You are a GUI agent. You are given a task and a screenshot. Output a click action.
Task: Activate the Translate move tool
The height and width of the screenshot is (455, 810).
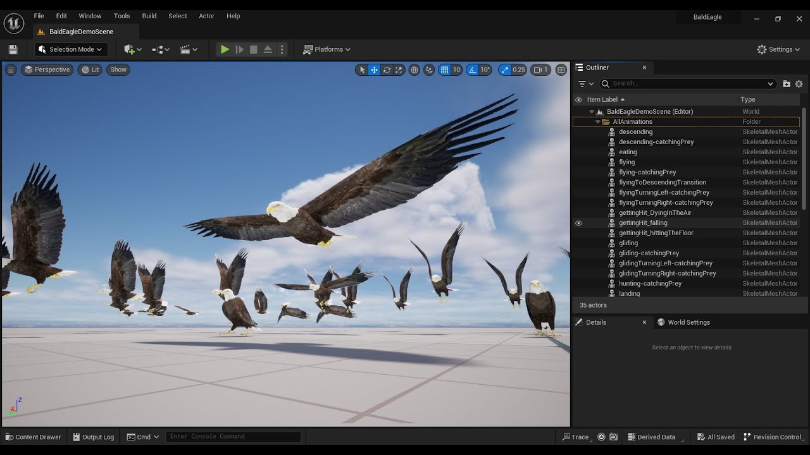point(374,70)
